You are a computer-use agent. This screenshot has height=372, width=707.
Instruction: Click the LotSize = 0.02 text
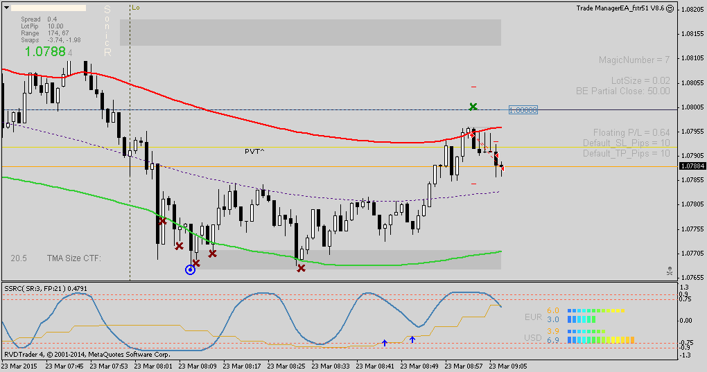point(640,80)
